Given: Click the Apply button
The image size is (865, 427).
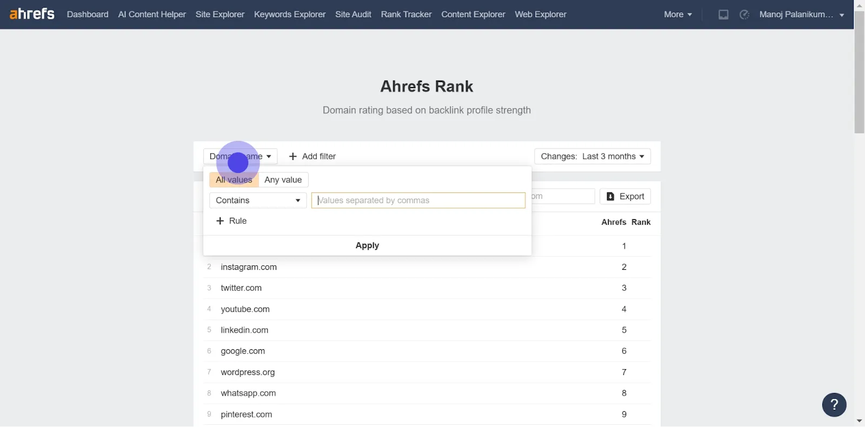Looking at the screenshot, I should click(x=367, y=245).
